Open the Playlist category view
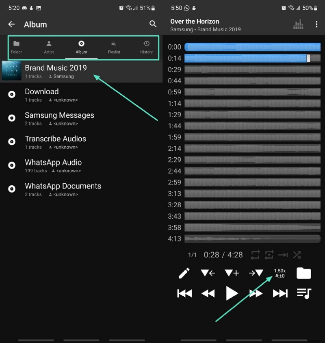The image size is (325, 343). pyautogui.click(x=114, y=48)
